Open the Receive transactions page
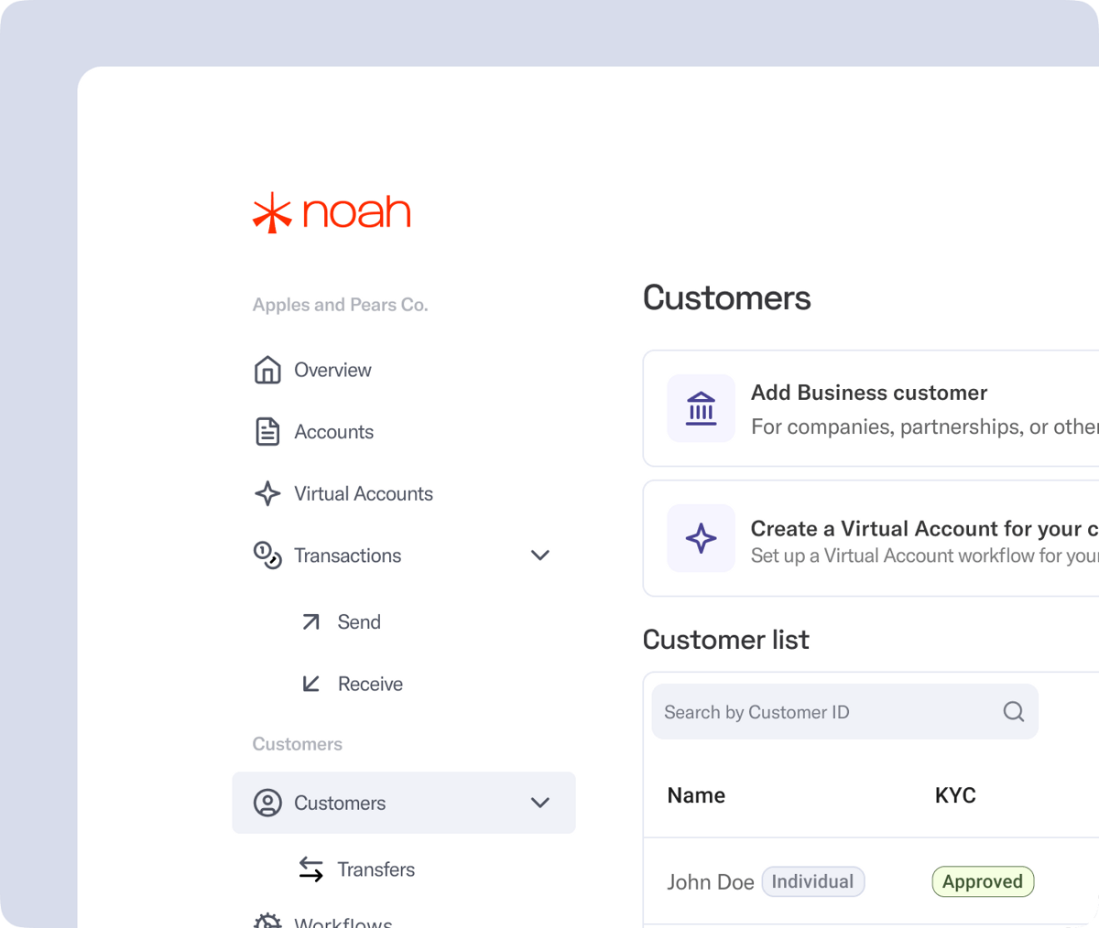This screenshot has width=1099, height=928. pos(370,684)
